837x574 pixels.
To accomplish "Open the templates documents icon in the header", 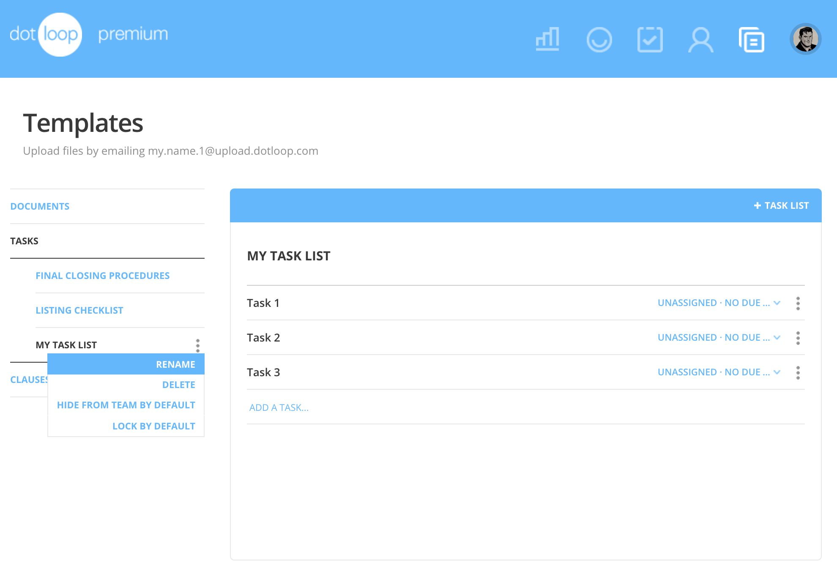I will pos(752,40).
